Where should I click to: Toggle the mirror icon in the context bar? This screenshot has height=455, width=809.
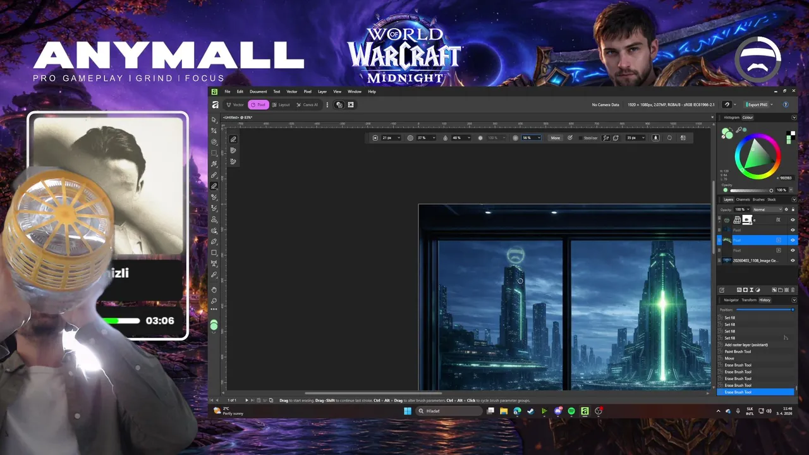pos(683,138)
